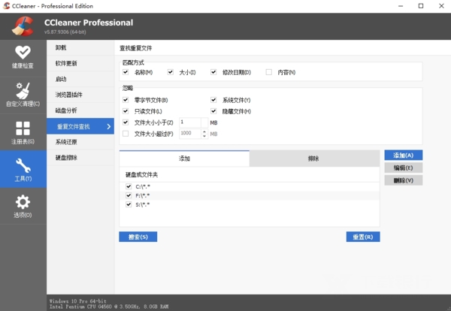
Task: Toggle 系统文件 ignore checkbox
Action: click(213, 100)
